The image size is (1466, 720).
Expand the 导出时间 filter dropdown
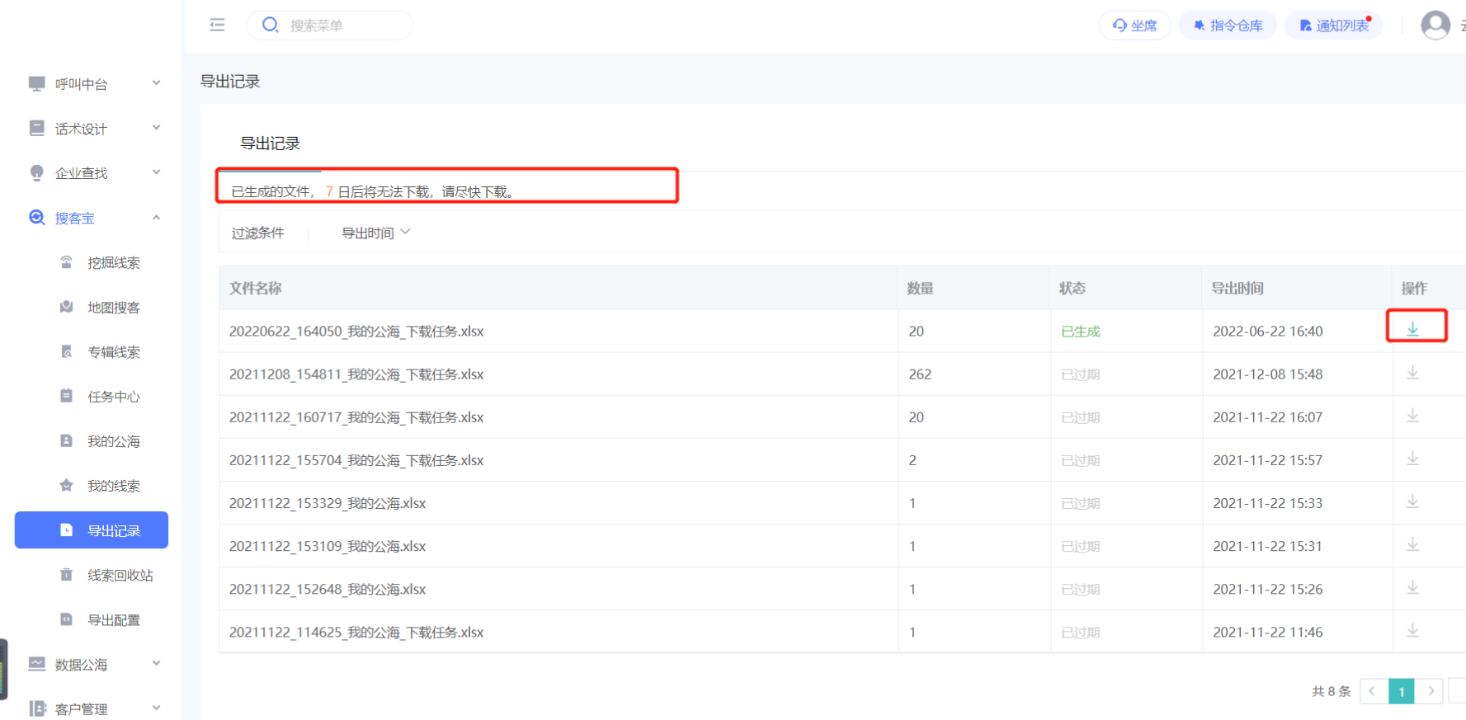click(x=375, y=233)
